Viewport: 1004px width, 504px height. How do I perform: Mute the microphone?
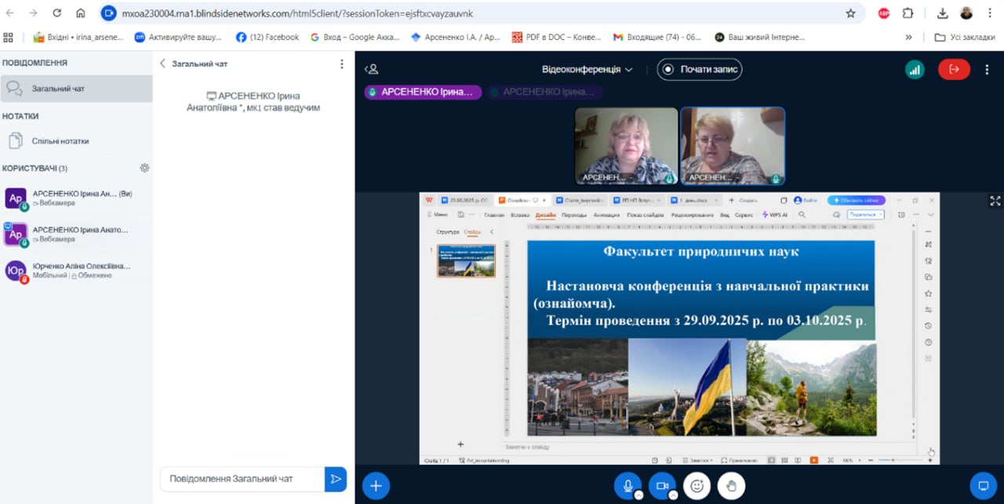tap(627, 486)
